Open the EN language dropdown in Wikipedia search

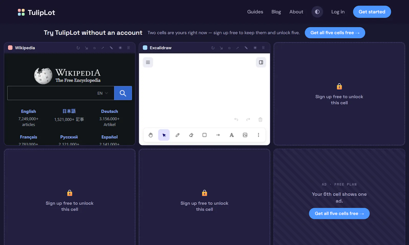[103, 93]
